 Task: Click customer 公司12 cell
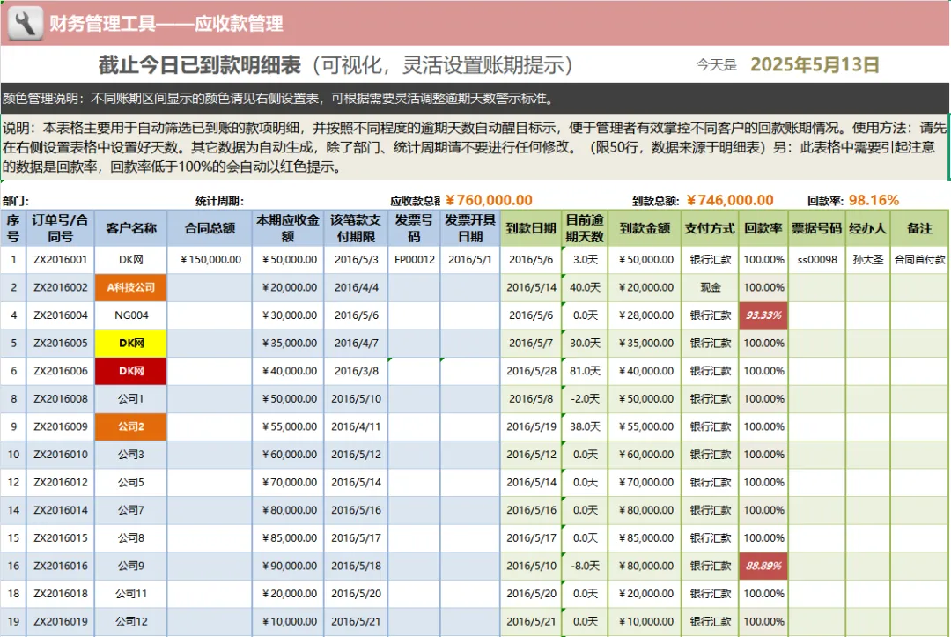point(131,622)
